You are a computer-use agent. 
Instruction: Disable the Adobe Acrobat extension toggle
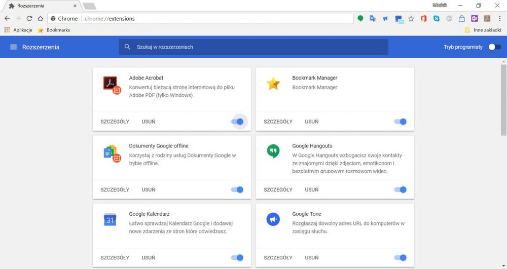tap(237, 122)
